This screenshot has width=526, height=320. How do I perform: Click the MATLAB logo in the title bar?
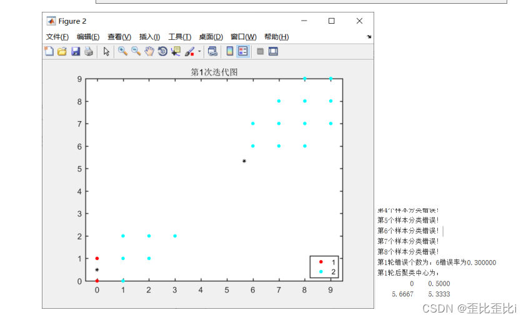point(51,21)
